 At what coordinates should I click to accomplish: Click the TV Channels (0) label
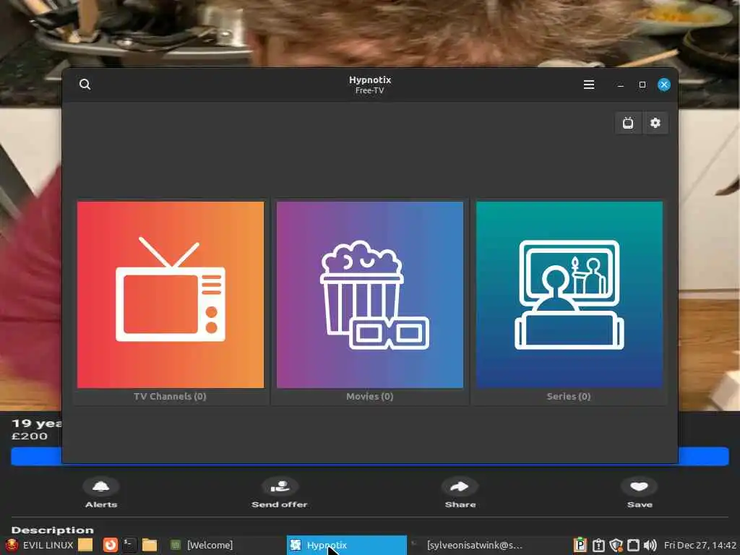pos(170,397)
